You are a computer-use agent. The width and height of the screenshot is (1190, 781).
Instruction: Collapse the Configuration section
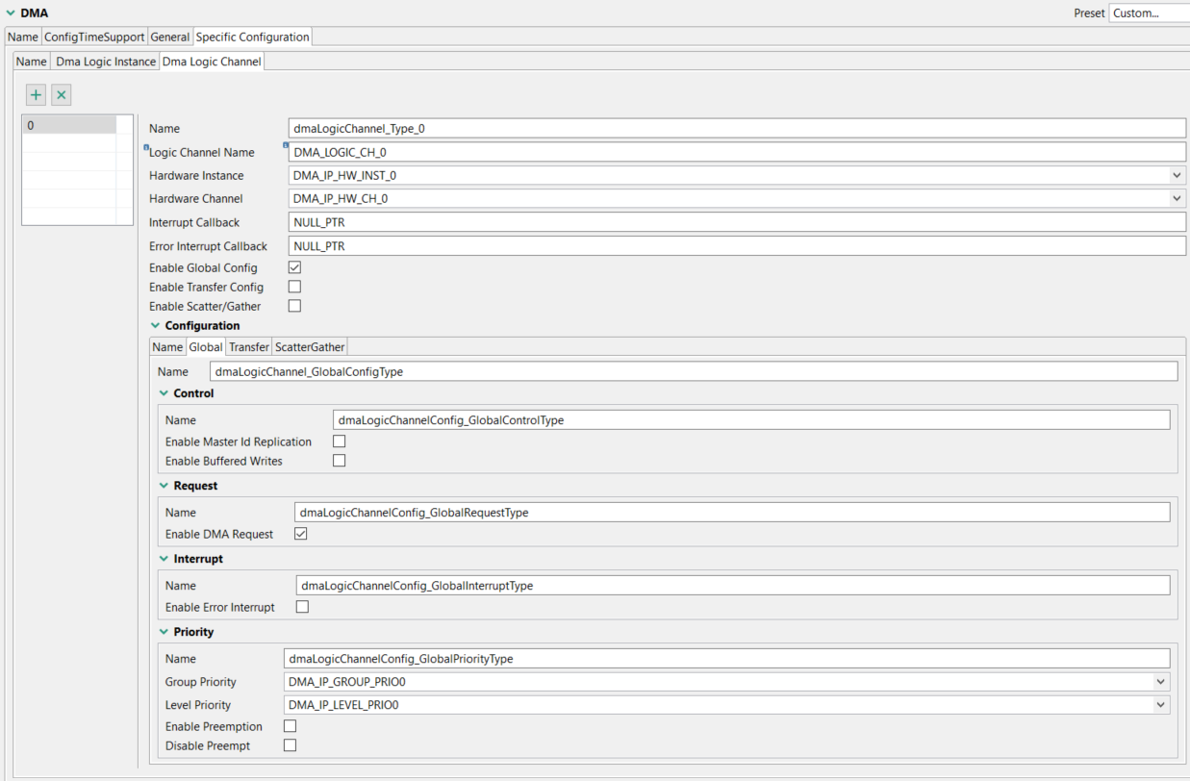156,326
